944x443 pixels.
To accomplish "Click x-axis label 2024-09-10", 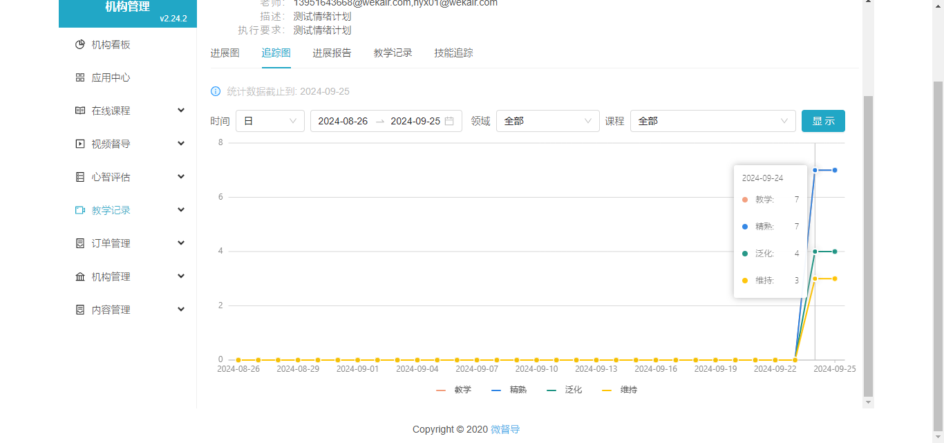I will point(536,369).
